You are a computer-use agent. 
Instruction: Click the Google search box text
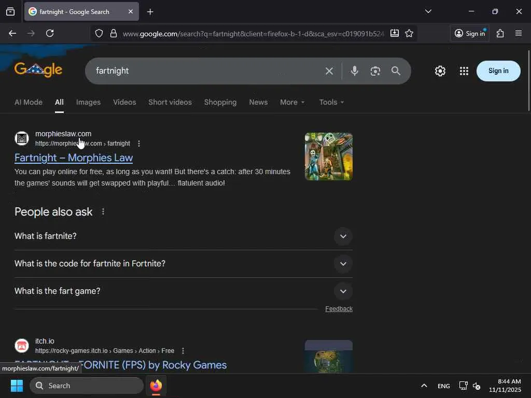[113, 70]
